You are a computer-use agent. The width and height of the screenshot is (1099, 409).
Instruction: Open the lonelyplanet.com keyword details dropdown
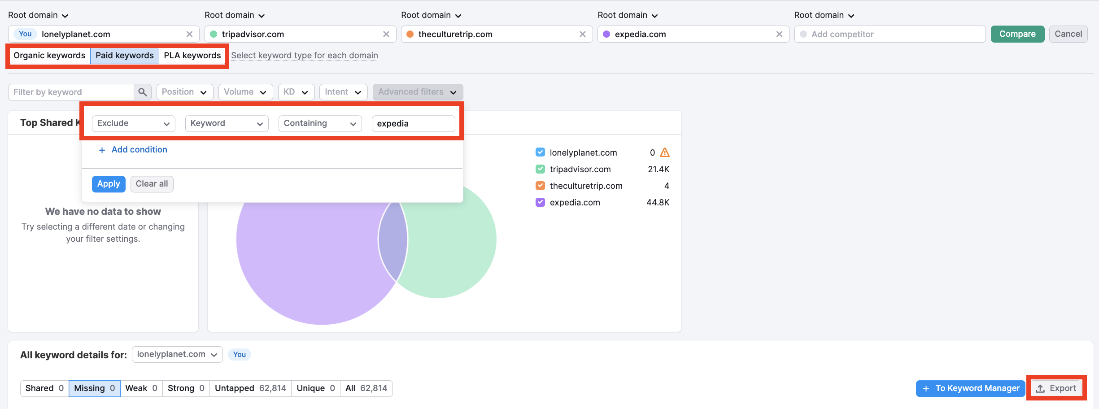pyautogui.click(x=177, y=354)
